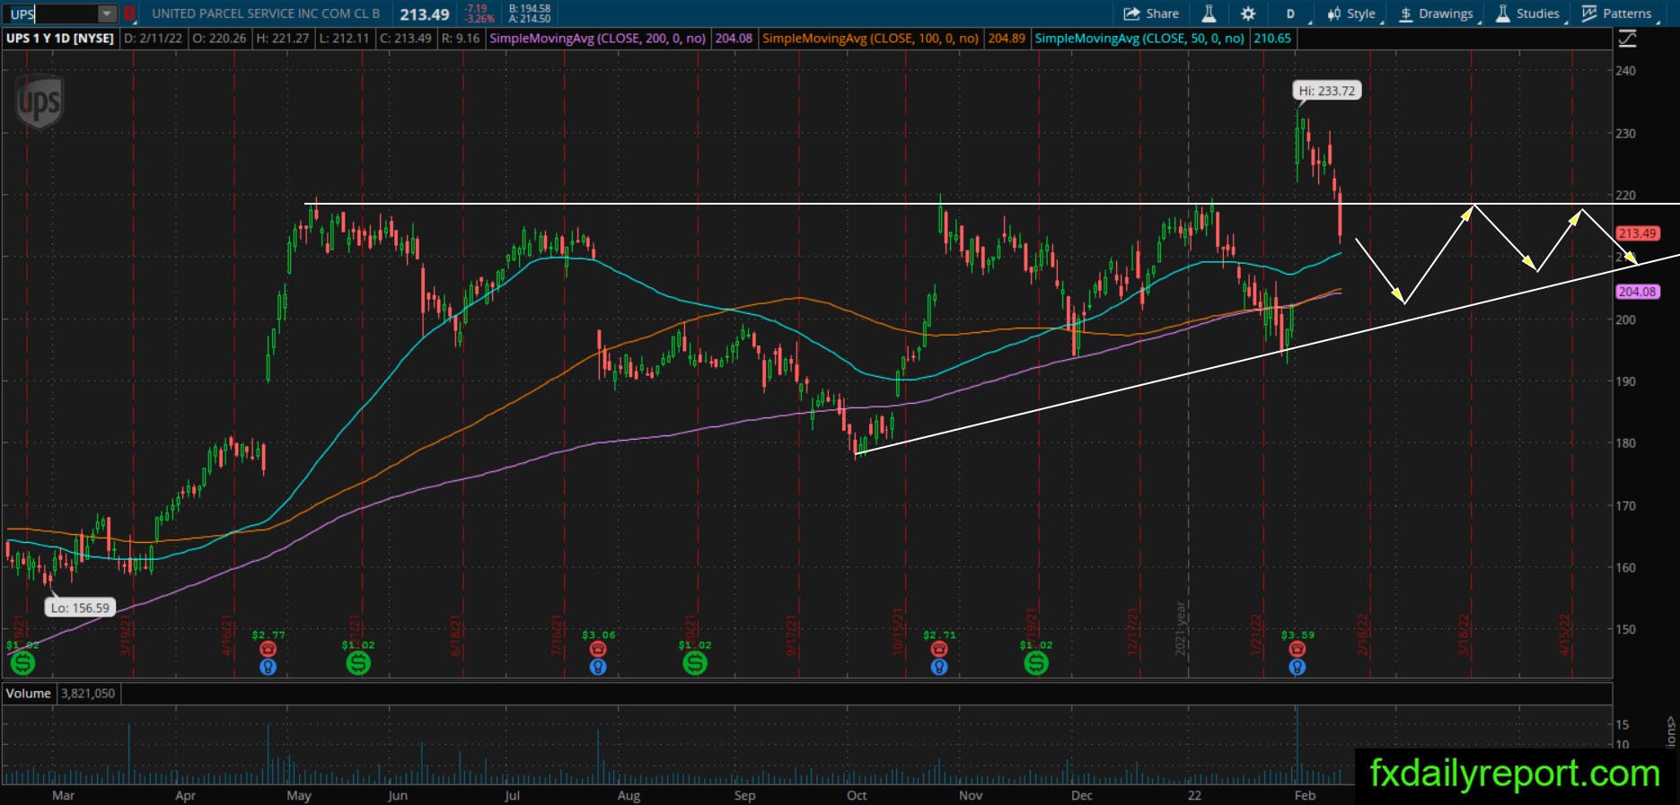The height and width of the screenshot is (805, 1680).
Task: Click the Share chart button
Action: 1151,13
